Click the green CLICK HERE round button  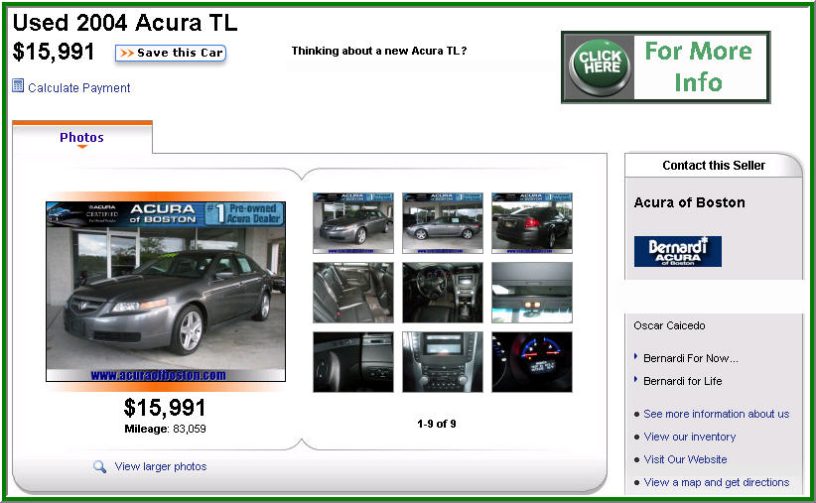tap(600, 66)
